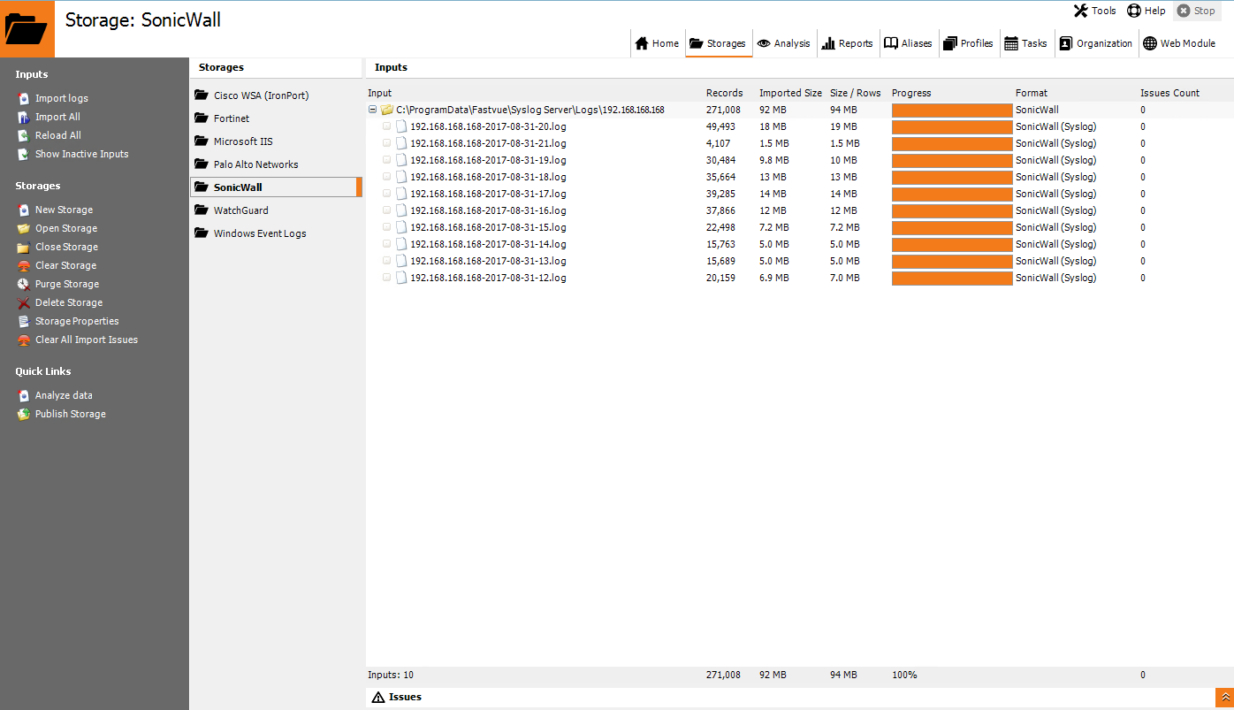Click the Clear Storage icon
Viewport: 1234px width, 710px height.
tap(24, 265)
